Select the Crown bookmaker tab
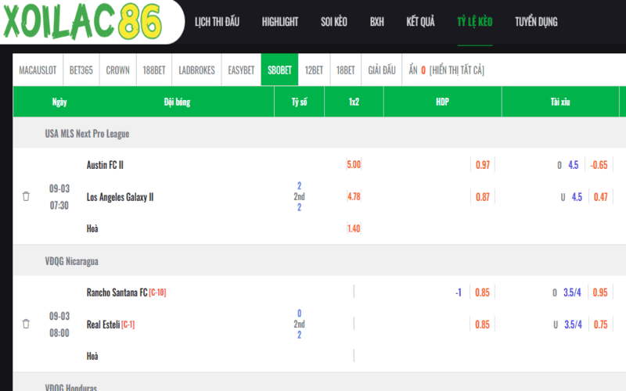Screen dimensions: 626x391 117,70
